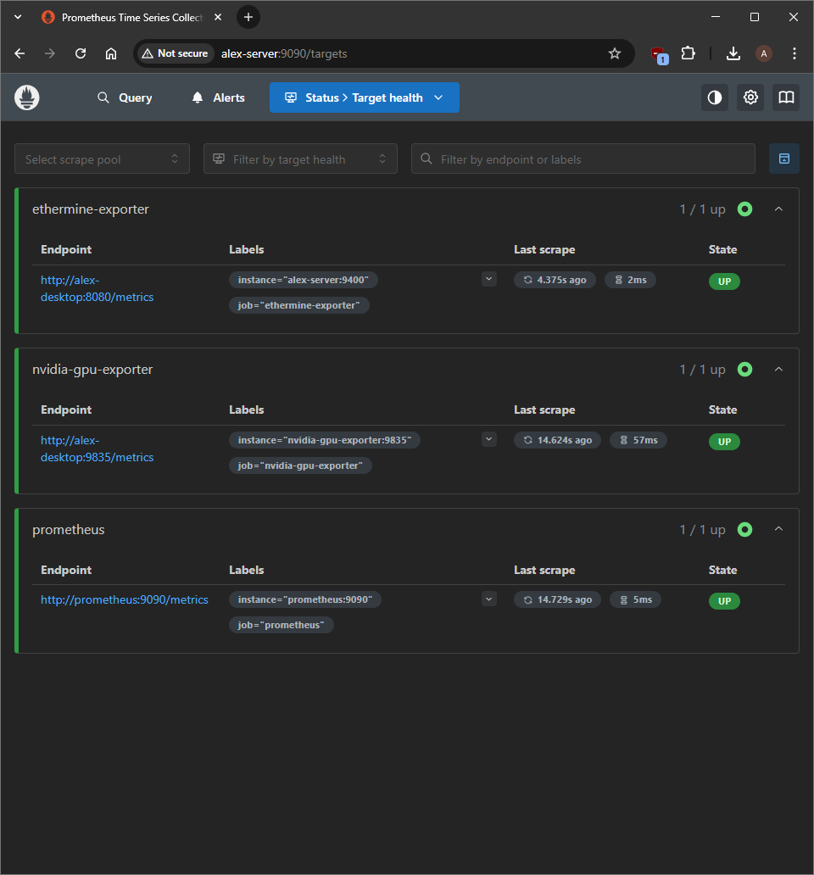Open the Status Target health menu
This screenshot has height=875, width=814.
(x=365, y=98)
